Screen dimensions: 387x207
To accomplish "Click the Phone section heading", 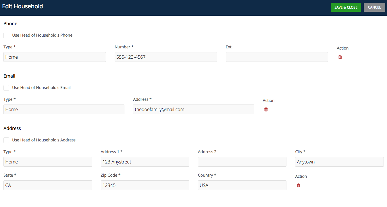I will pyautogui.click(x=10, y=23).
